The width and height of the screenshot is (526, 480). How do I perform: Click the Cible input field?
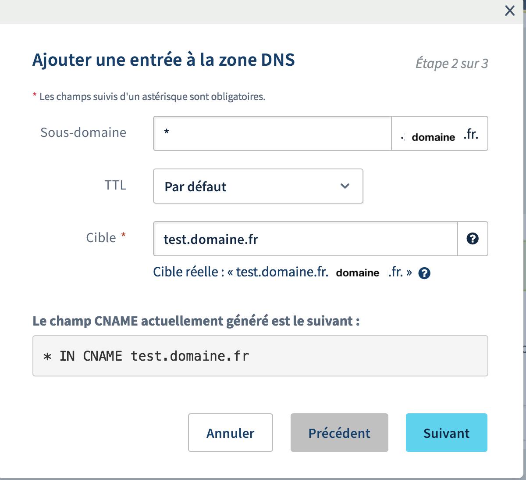click(306, 239)
